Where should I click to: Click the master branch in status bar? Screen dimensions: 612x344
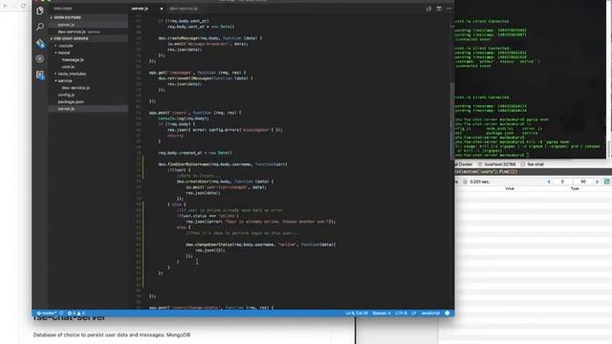pos(47,313)
